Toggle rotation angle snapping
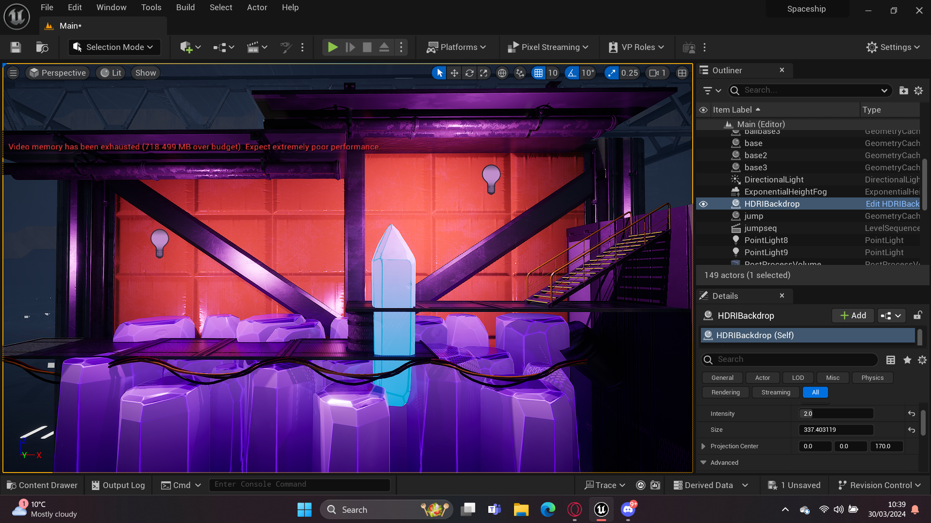Screen dimensions: 931x523 pos(572,73)
